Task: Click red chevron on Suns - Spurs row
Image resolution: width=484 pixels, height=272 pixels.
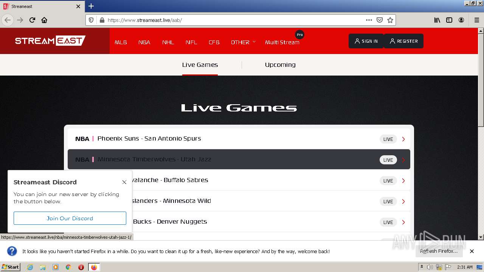Action: pyautogui.click(x=403, y=139)
